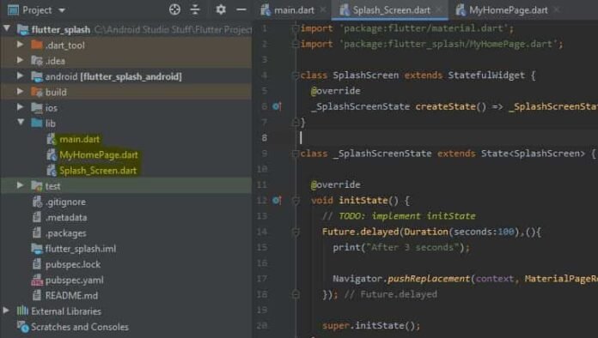The image size is (598, 338).
Task: Click override gutter icon on line 12
Action: pyautogui.click(x=277, y=200)
